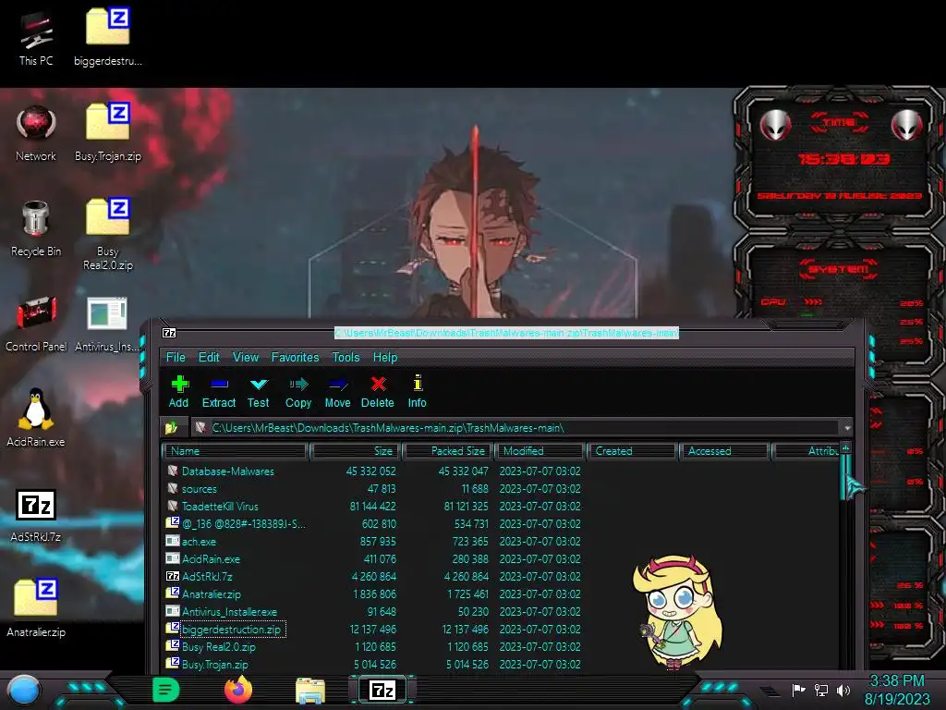Viewport: 946px width, 710px height.
Task: Select the sources folder row
Action: (501, 488)
